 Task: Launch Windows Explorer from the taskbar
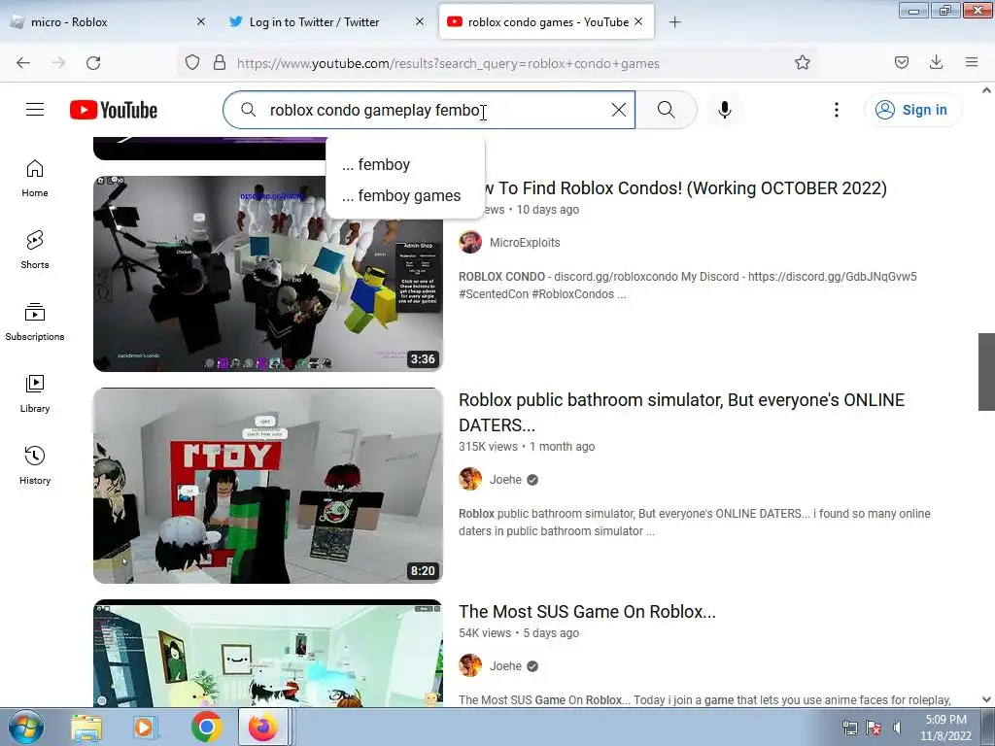tap(86, 727)
